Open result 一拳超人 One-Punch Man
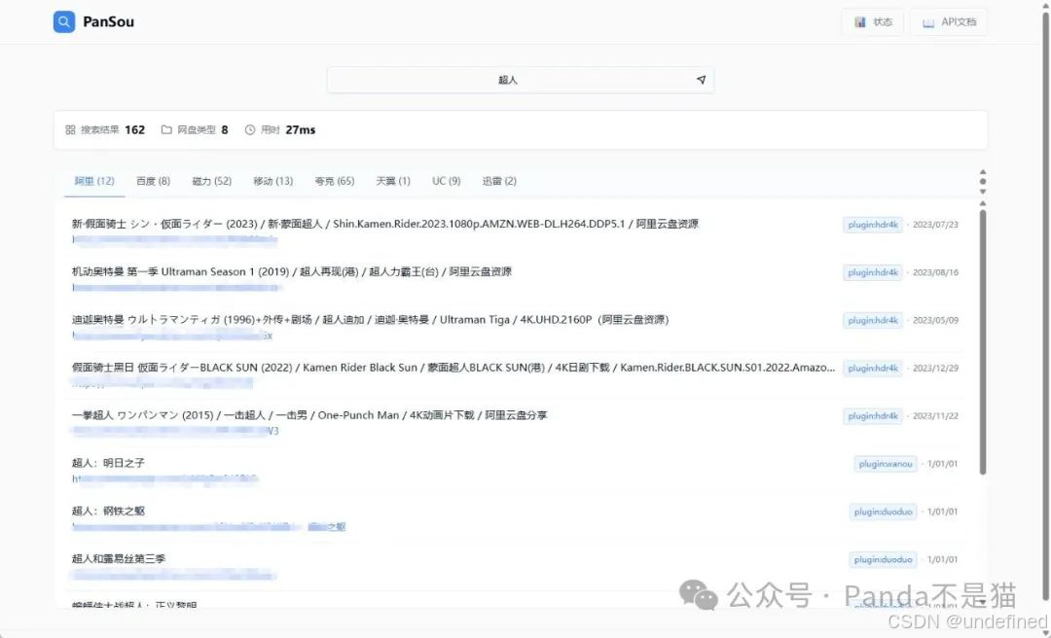Image resolution: width=1051 pixels, height=638 pixels. click(x=309, y=415)
